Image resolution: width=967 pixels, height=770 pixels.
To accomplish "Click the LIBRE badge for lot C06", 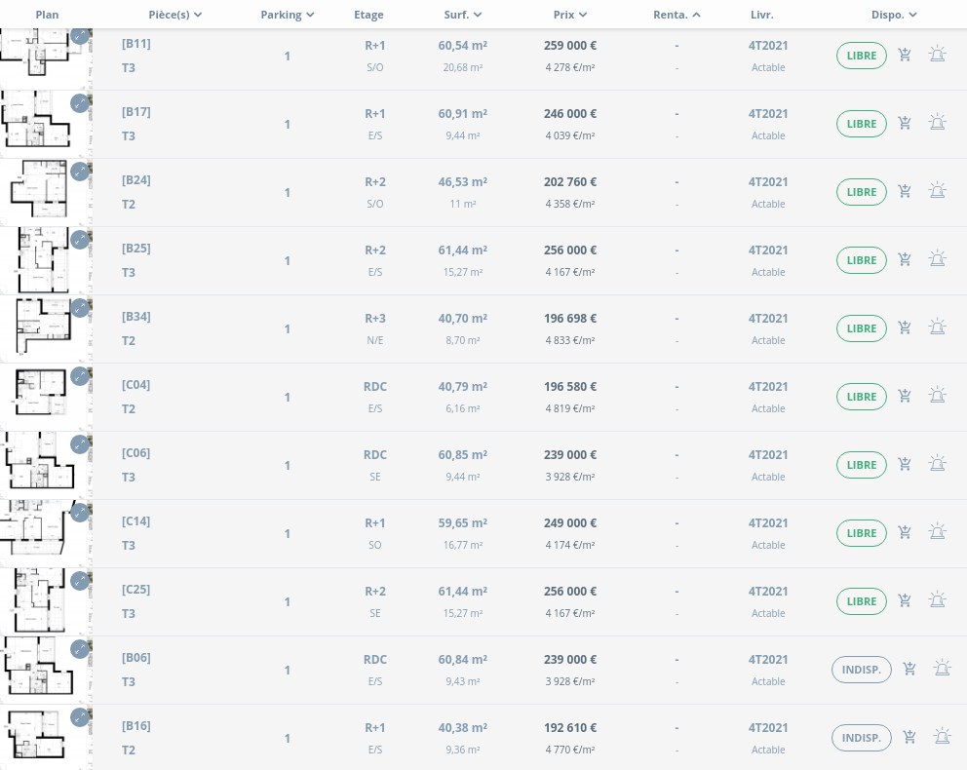I will click(x=862, y=465).
